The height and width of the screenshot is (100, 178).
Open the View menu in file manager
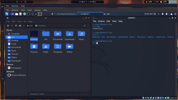19,21
